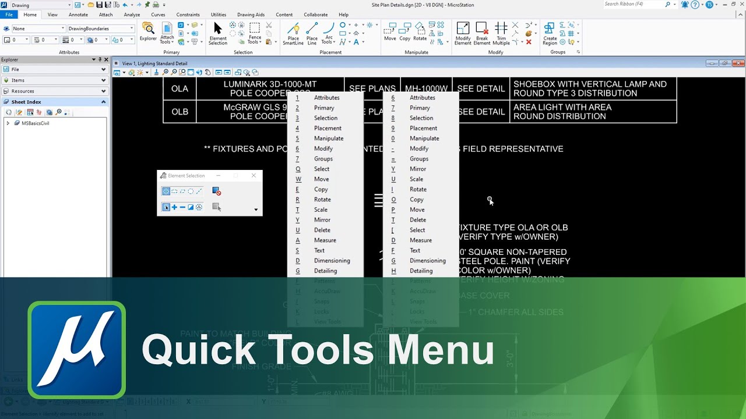Toggle New selection mode in Element Selection
Screen dimensions: 746x419
pyautogui.click(x=166, y=207)
